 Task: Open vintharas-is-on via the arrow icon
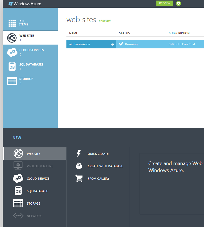click(112, 44)
